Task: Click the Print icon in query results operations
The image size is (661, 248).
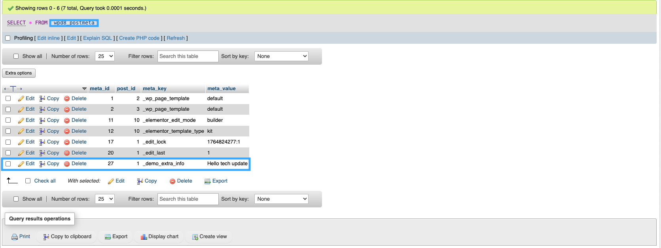Action: click(15, 237)
